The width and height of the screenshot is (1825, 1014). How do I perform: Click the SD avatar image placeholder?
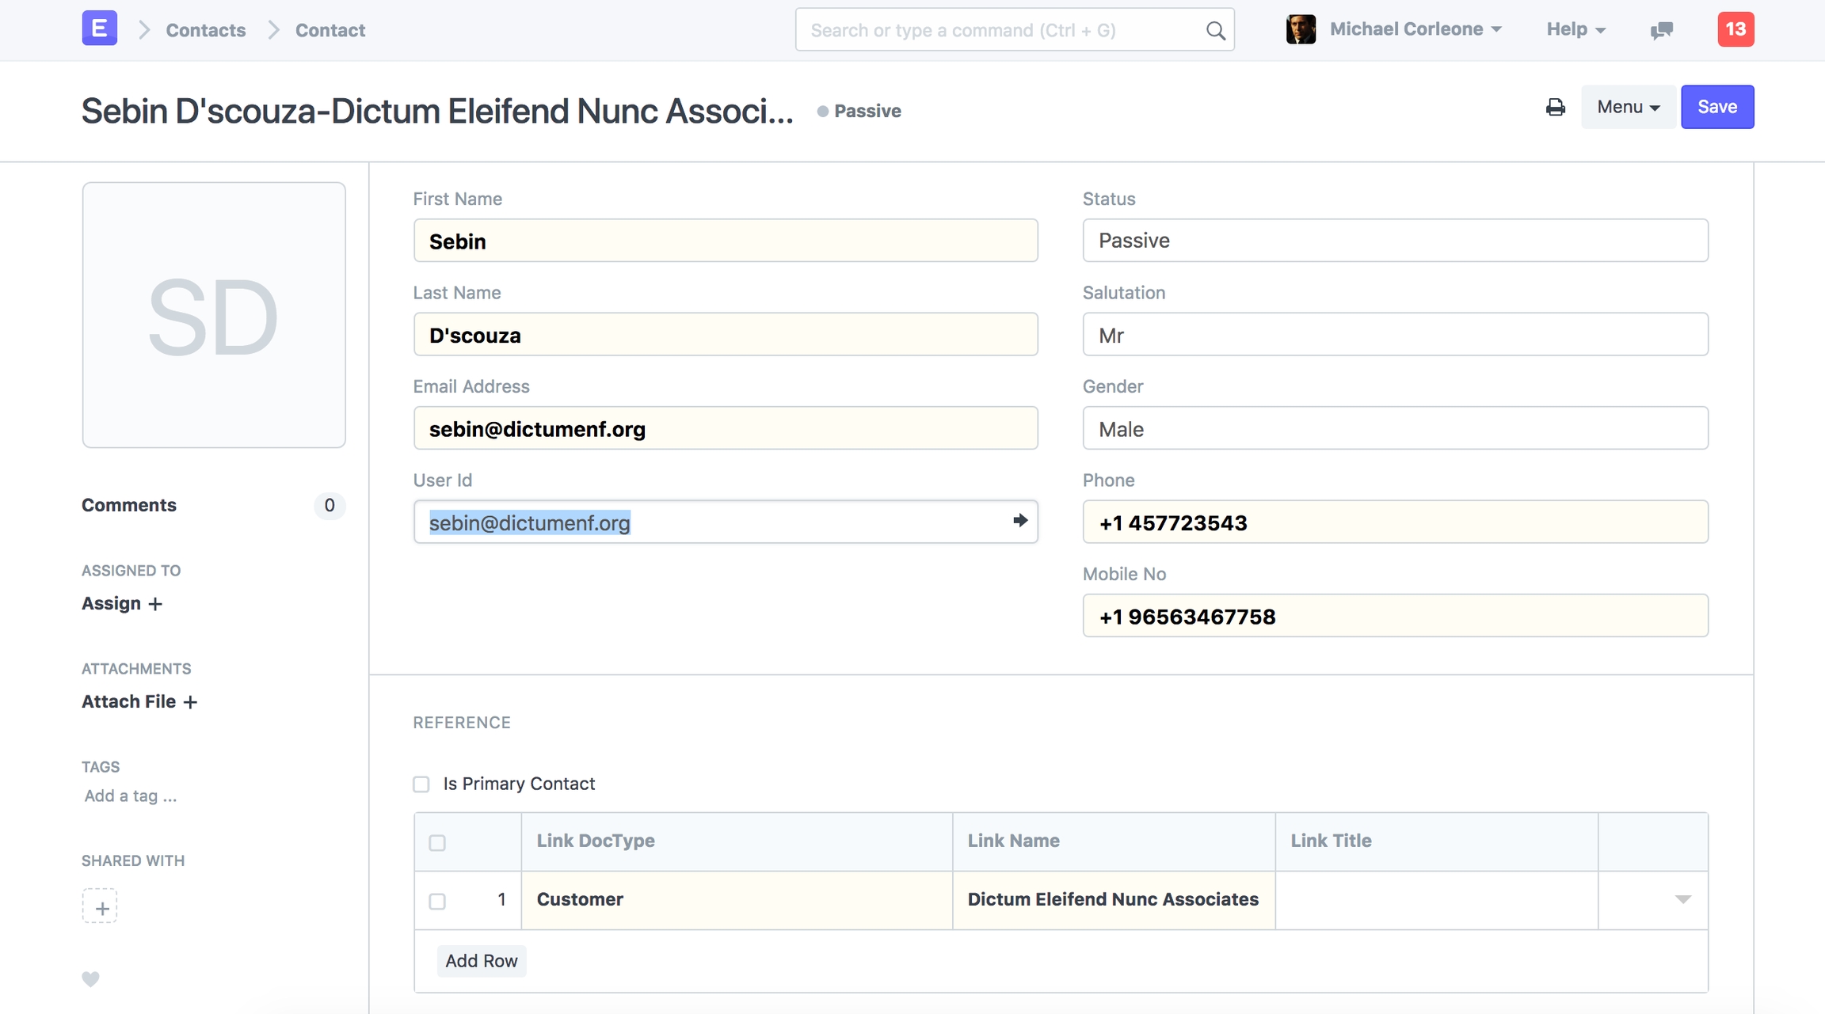pyautogui.click(x=214, y=315)
